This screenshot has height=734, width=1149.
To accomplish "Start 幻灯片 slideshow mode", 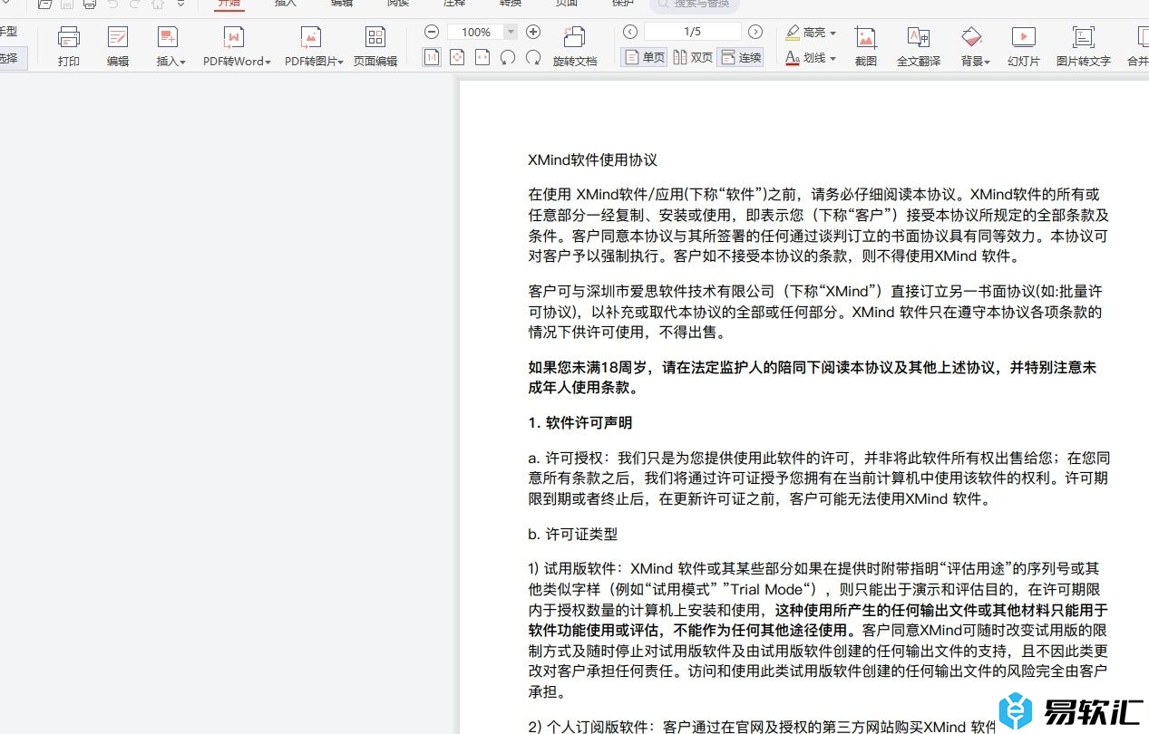I will click(1024, 45).
